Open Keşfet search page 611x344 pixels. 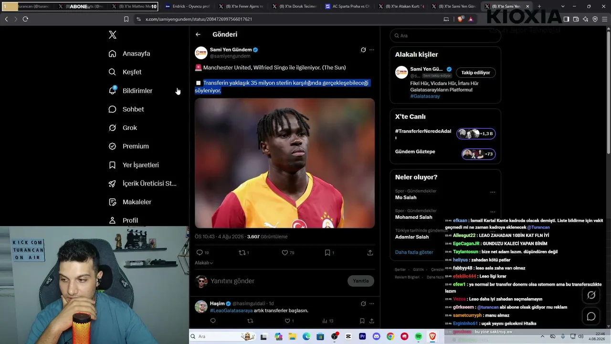[125, 72]
